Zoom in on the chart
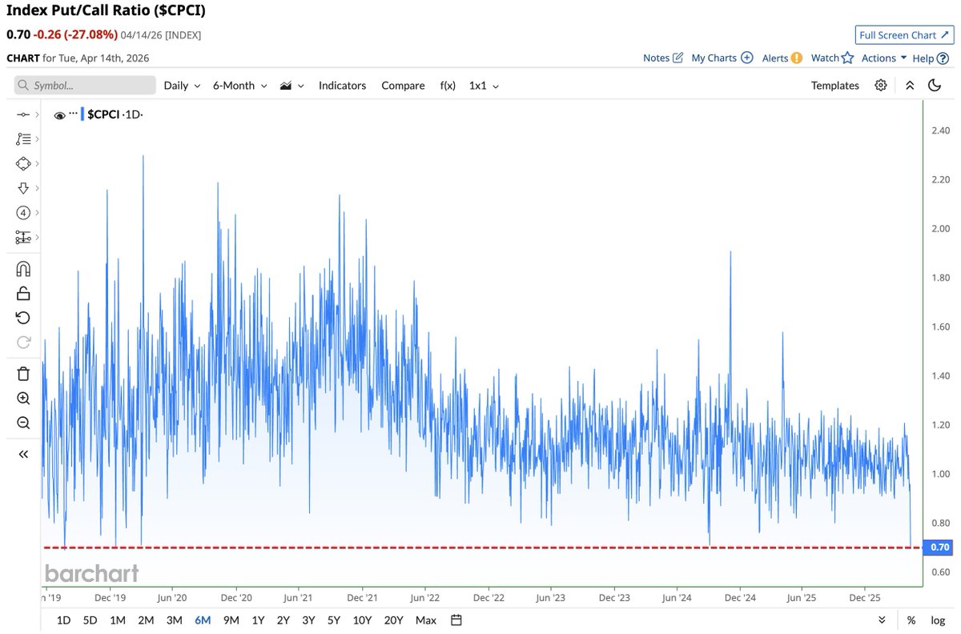961x634 pixels. point(24,398)
